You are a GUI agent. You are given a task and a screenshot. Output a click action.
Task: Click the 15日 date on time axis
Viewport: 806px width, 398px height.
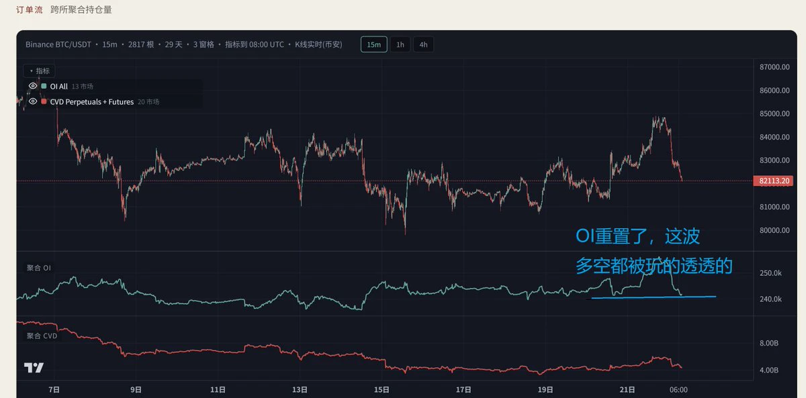click(x=382, y=389)
